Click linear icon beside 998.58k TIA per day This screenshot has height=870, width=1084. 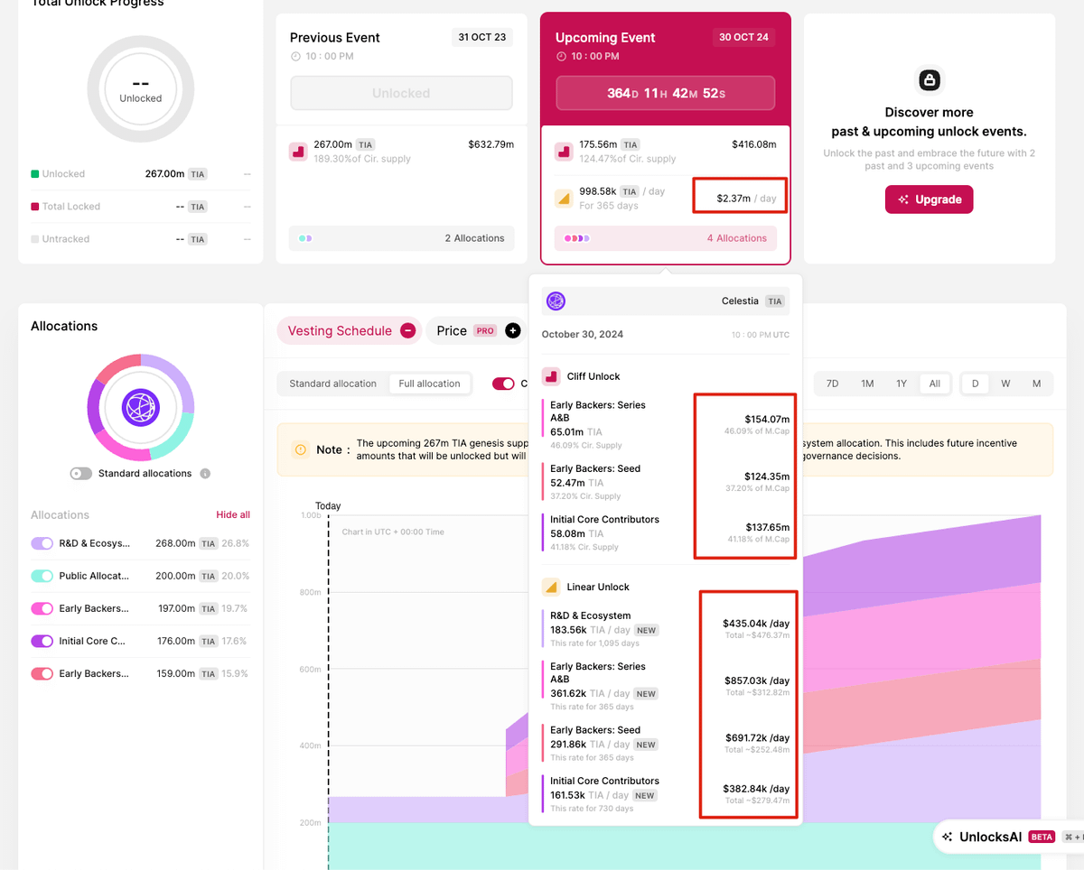[x=564, y=198]
